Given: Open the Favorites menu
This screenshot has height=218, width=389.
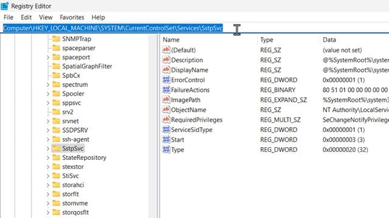Looking at the screenshot, I should (x=72, y=18).
